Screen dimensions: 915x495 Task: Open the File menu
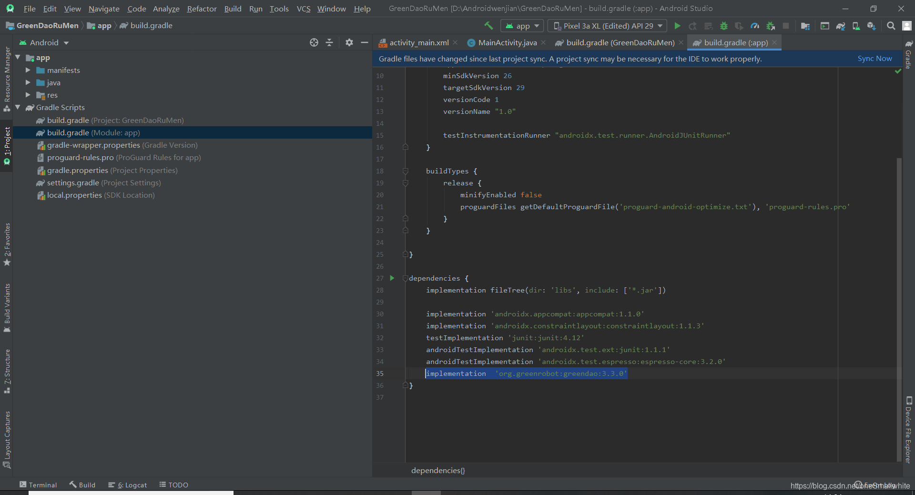(x=30, y=9)
